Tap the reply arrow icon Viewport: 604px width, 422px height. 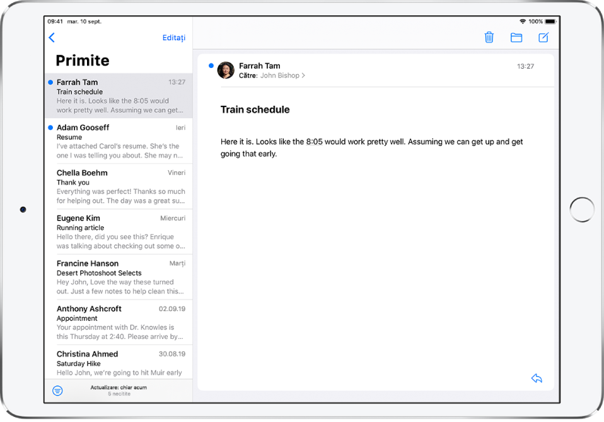point(537,378)
